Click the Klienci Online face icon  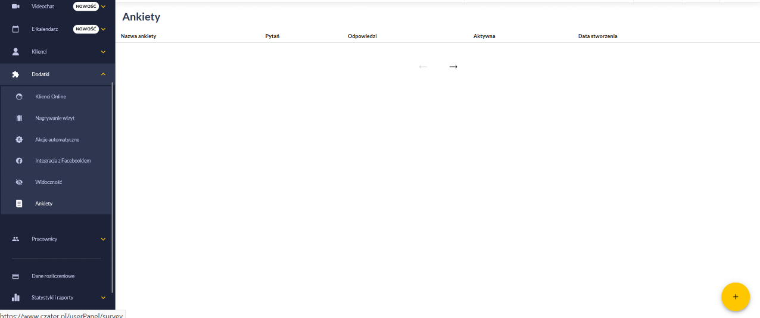19,96
